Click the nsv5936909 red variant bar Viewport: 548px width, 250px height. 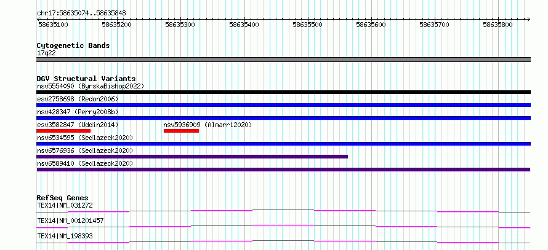click(x=181, y=131)
